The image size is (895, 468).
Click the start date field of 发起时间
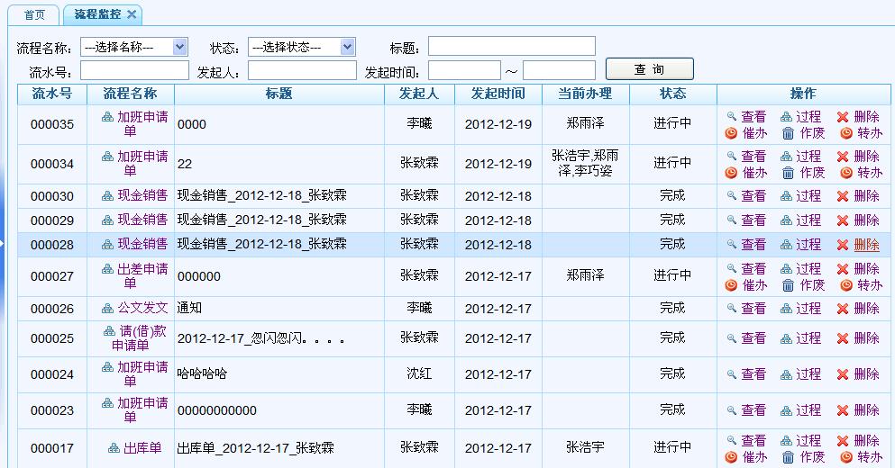click(x=464, y=70)
